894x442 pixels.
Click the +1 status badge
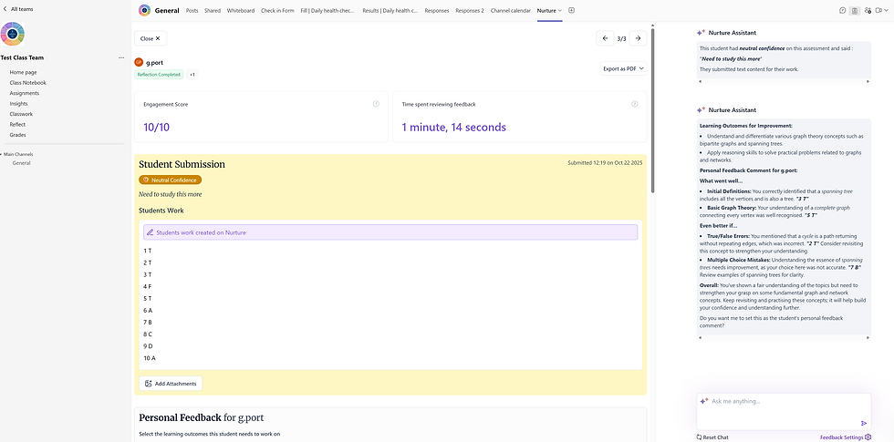(192, 75)
